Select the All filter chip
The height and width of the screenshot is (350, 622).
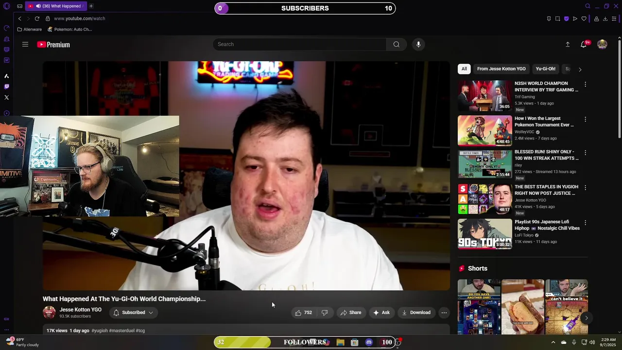click(464, 69)
